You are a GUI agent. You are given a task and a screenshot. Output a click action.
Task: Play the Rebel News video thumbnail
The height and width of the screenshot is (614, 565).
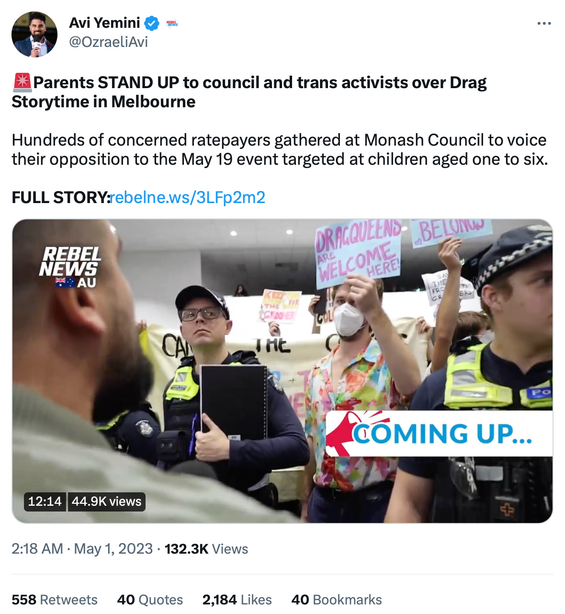282,371
